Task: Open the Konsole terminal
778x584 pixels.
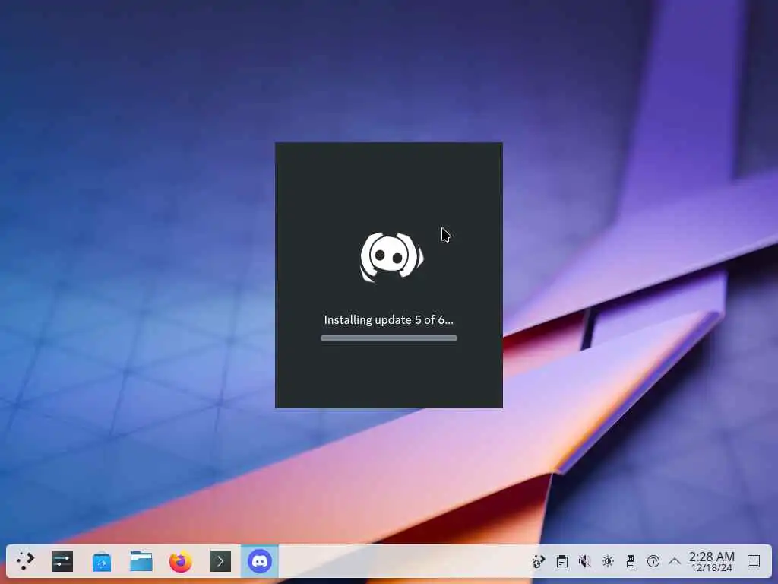Action: pyautogui.click(x=220, y=562)
